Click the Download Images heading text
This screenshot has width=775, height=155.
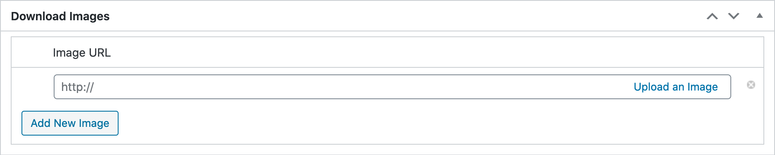click(x=60, y=16)
